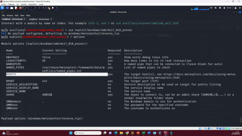Click the DBGTRACE option name
242x136 pixels.
pos(12,57)
